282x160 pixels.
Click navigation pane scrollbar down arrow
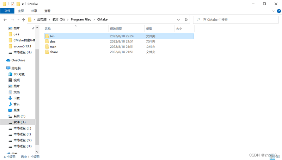37,152
